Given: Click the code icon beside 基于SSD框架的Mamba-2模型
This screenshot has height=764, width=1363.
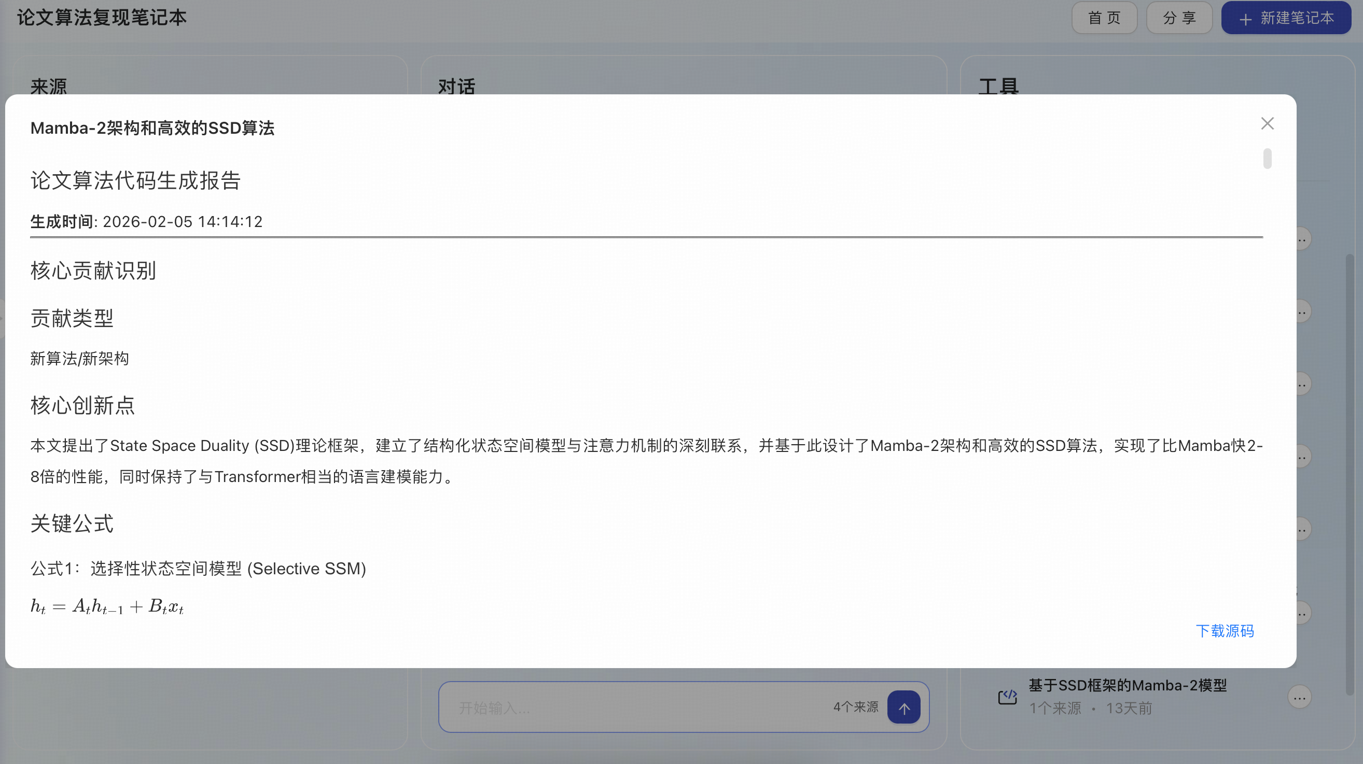Looking at the screenshot, I should pos(1007,697).
